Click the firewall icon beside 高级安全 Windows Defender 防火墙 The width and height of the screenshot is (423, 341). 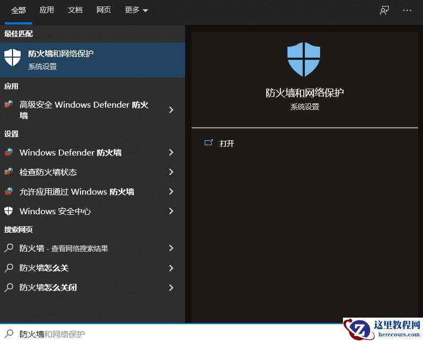click(9, 104)
